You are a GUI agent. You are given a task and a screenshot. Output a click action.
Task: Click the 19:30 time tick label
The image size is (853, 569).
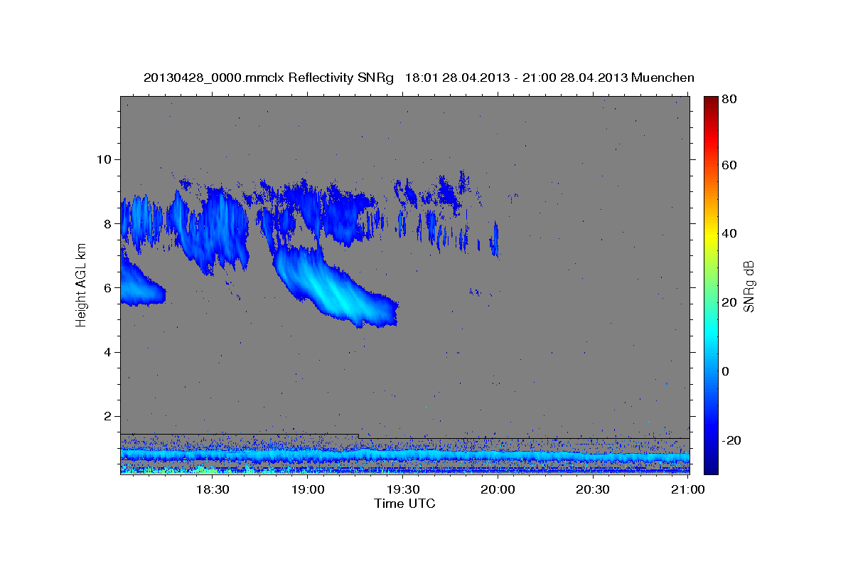[403, 489]
